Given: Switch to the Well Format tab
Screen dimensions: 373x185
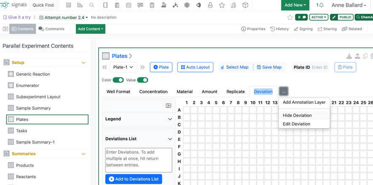Looking at the screenshot, I should (118, 92).
